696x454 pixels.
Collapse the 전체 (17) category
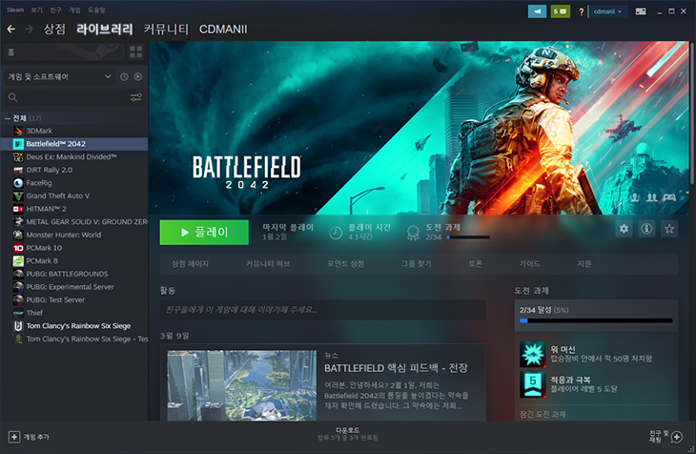pos(7,118)
